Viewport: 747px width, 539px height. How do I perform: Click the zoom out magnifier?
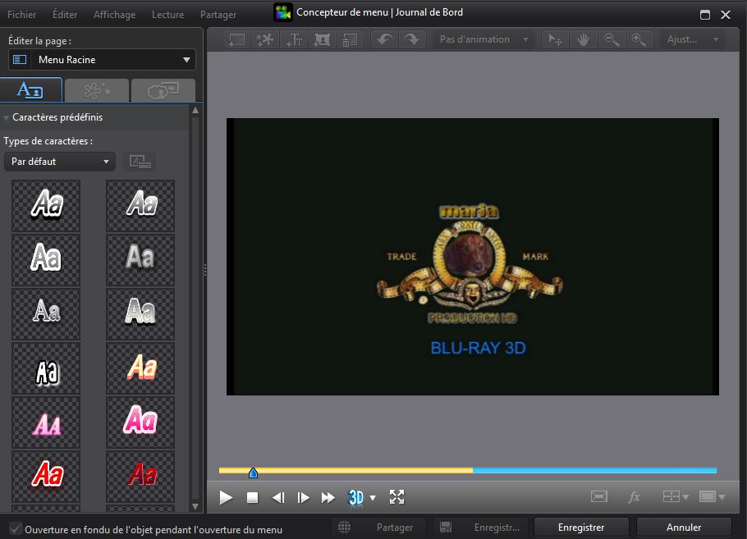pyautogui.click(x=612, y=39)
